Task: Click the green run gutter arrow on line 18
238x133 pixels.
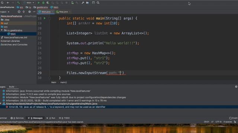Action: click(x=45, y=18)
